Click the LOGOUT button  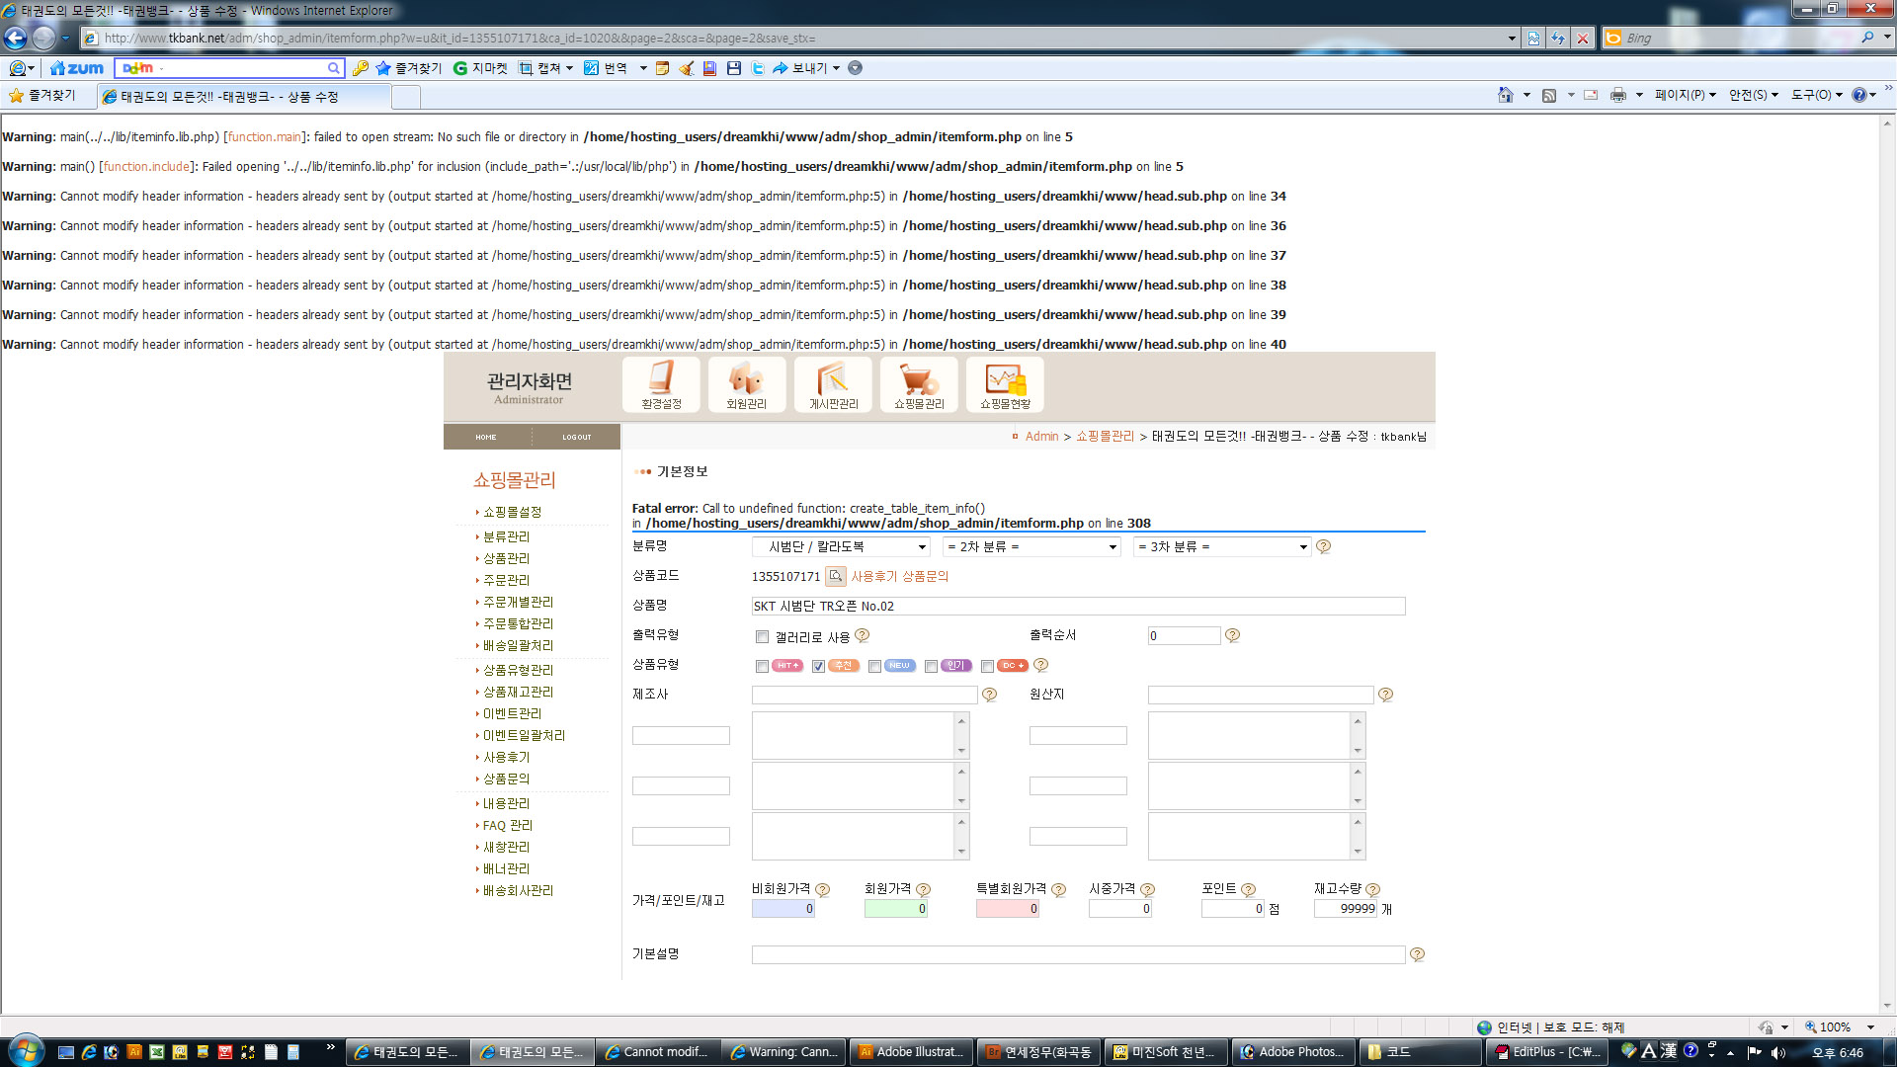(577, 437)
